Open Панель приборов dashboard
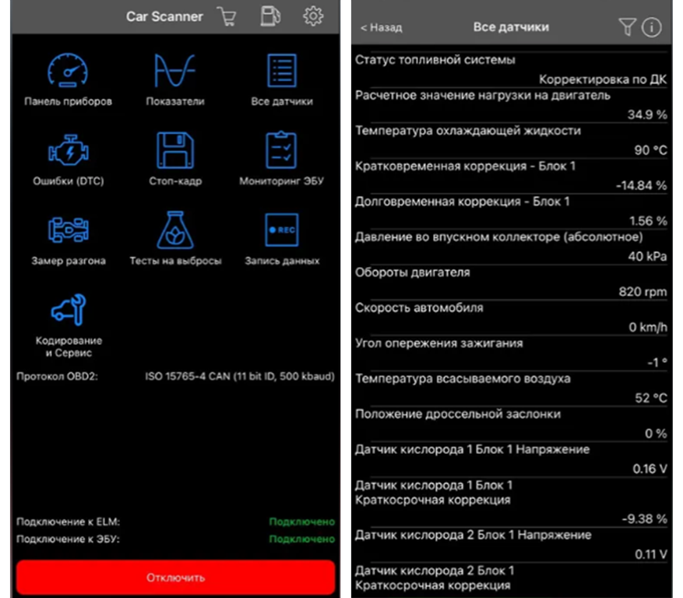The width and height of the screenshot is (683, 598). tap(68, 79)
